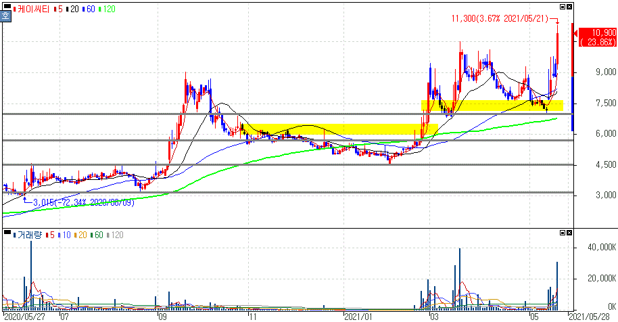
Task: Select the 20-day price moving average legend
Action: pos(73,9)
